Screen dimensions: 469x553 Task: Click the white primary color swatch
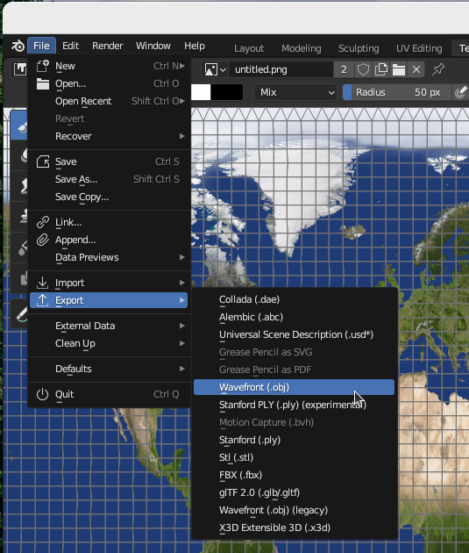201,92
